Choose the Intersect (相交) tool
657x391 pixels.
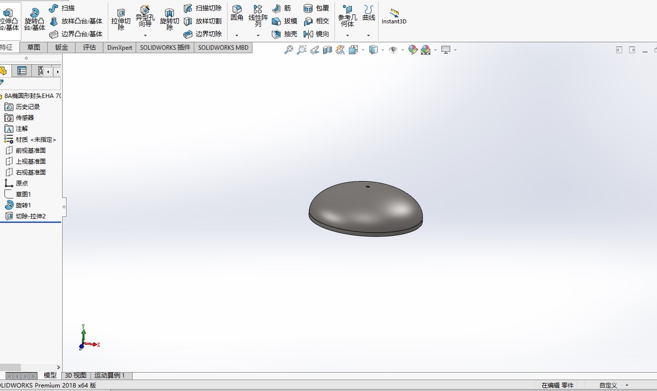pos(316,21)
